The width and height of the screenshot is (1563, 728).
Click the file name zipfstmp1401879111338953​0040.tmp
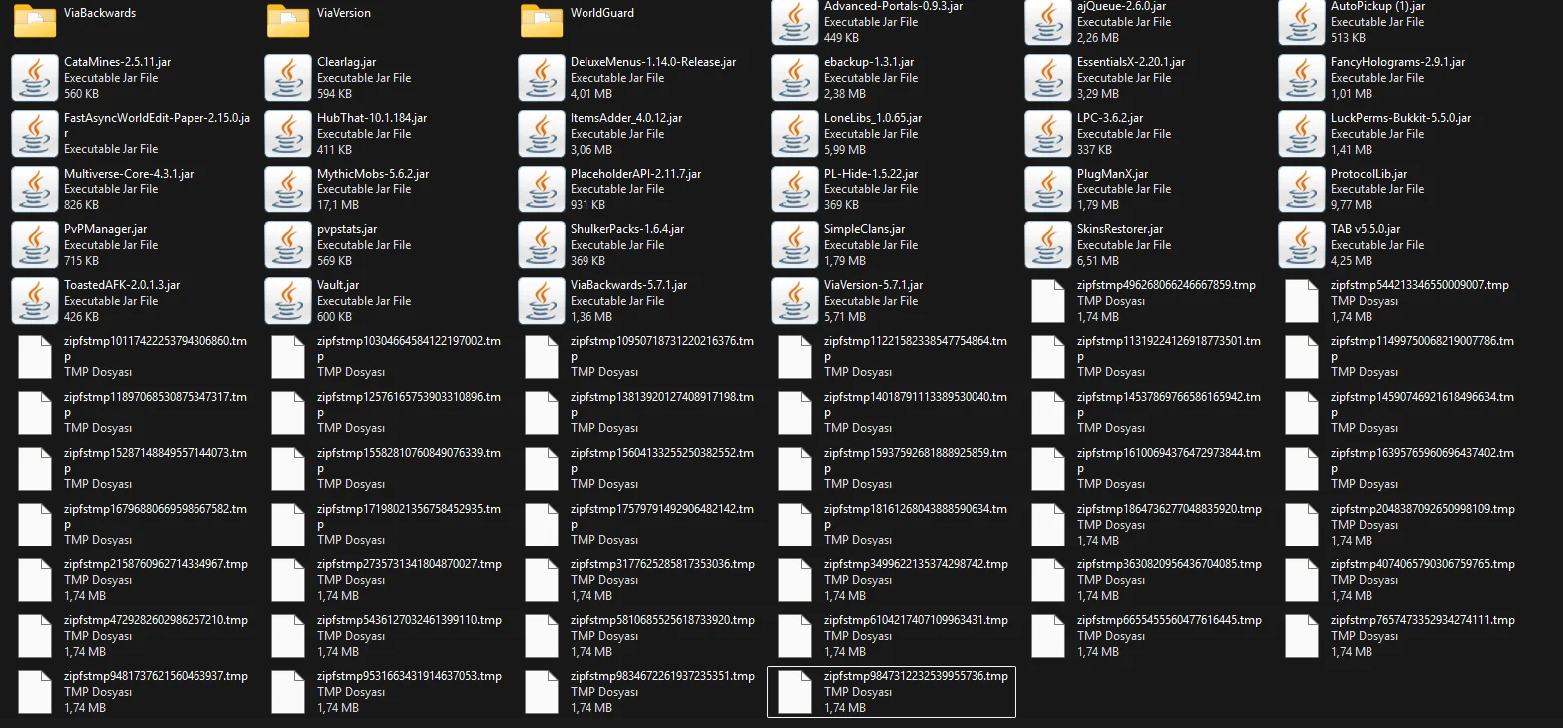916,404
